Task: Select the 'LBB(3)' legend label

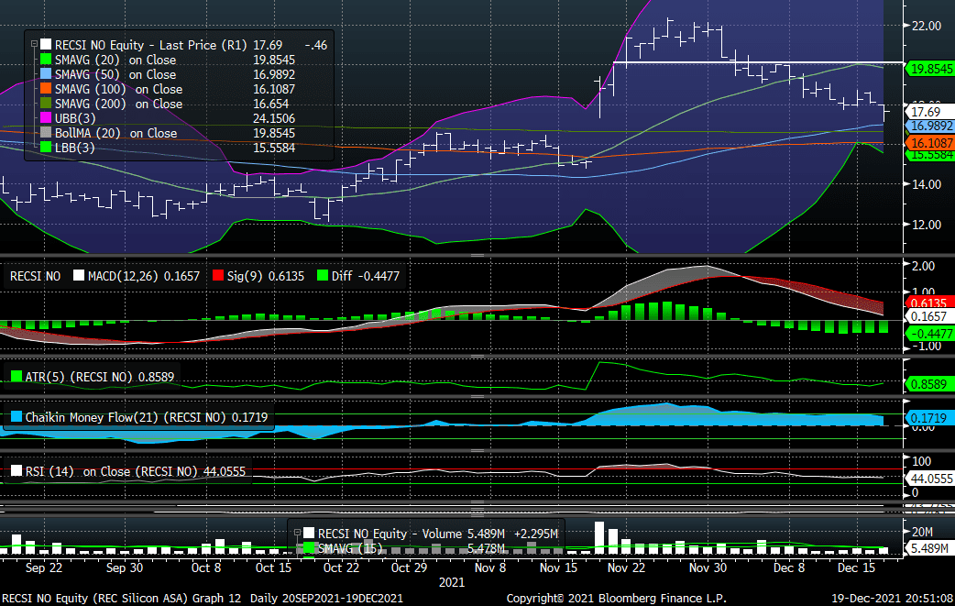Action: (74, 148)
